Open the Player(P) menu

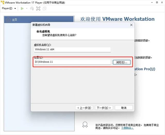click(9, 8)
